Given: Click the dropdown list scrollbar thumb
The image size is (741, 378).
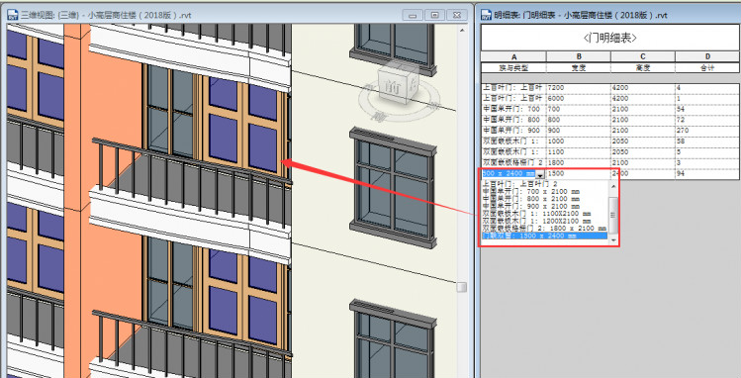Looking at the screenshot, I should click(613, 215).
